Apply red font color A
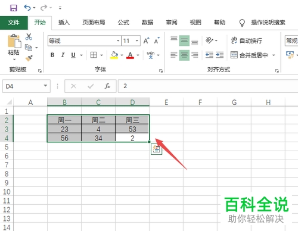This screenshot has width=298, height=231. click(x=130, y=55)
